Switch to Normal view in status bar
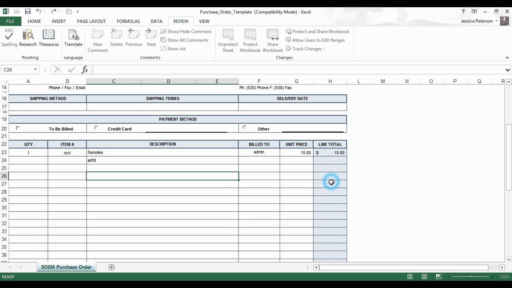 click(410, 277)
